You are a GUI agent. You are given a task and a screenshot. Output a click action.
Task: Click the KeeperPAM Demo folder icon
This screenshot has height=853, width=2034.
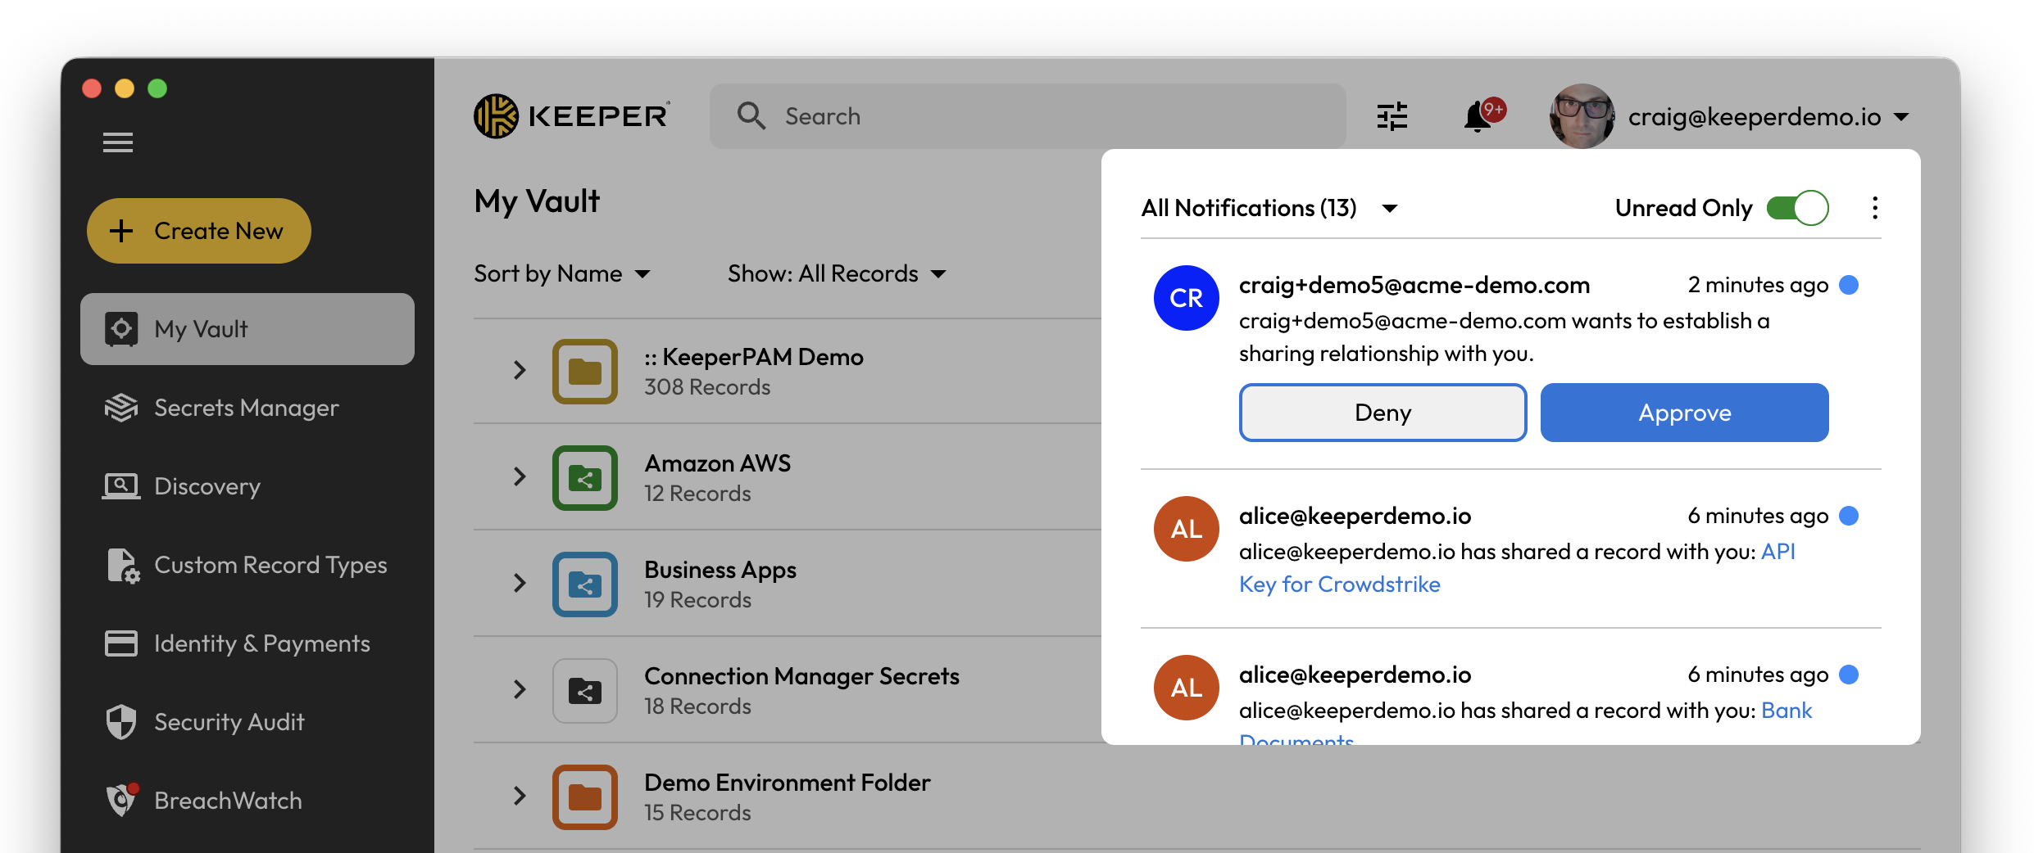[584, 372]
